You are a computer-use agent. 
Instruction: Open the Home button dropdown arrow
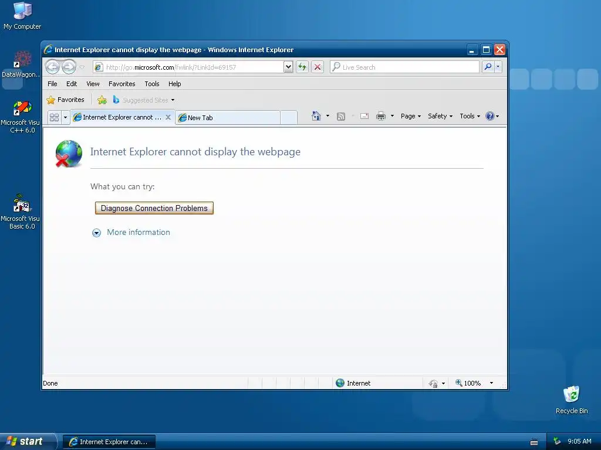[x=327, y=116]
